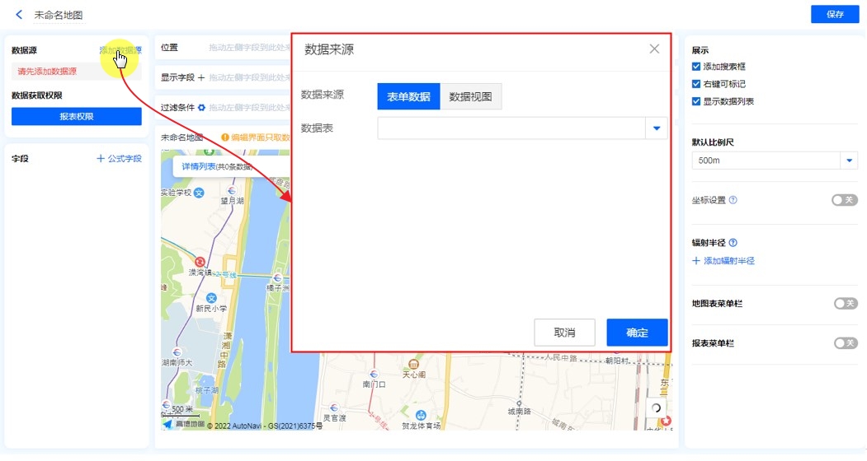867x461 pixels.
Task: Expand the 数据表 dropdown arrow
Action: coord(657,128)
